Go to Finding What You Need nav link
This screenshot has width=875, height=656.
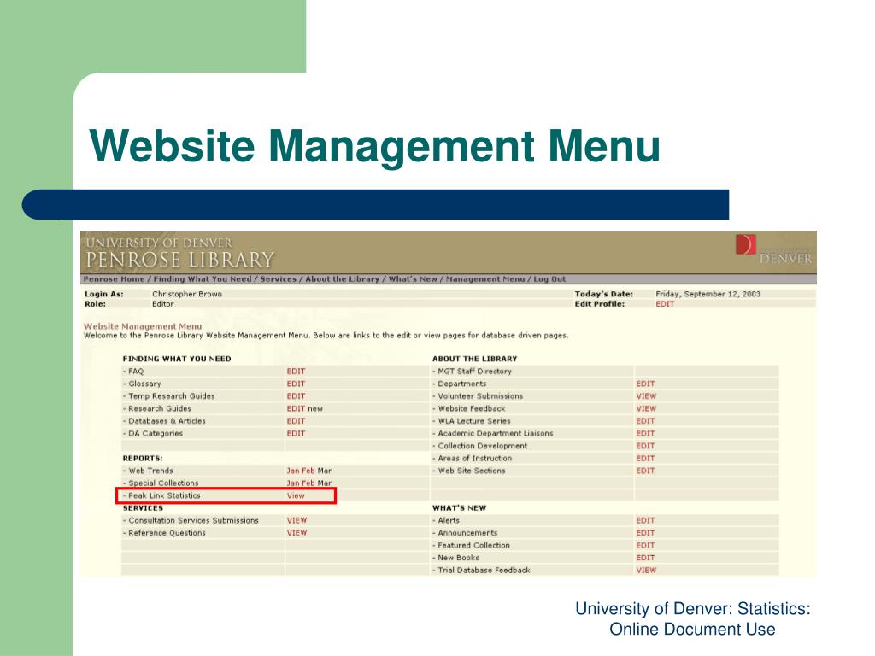pyautogui.click(x=203, y=279)
